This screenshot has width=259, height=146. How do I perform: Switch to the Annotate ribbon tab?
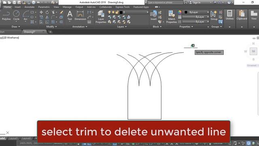[x=30, y=7]
